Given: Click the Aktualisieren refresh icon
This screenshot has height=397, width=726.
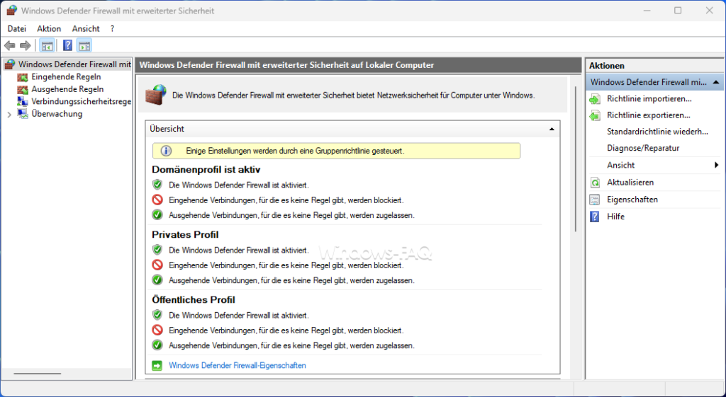Looking at the screenshot, I should tap(595, 183).
